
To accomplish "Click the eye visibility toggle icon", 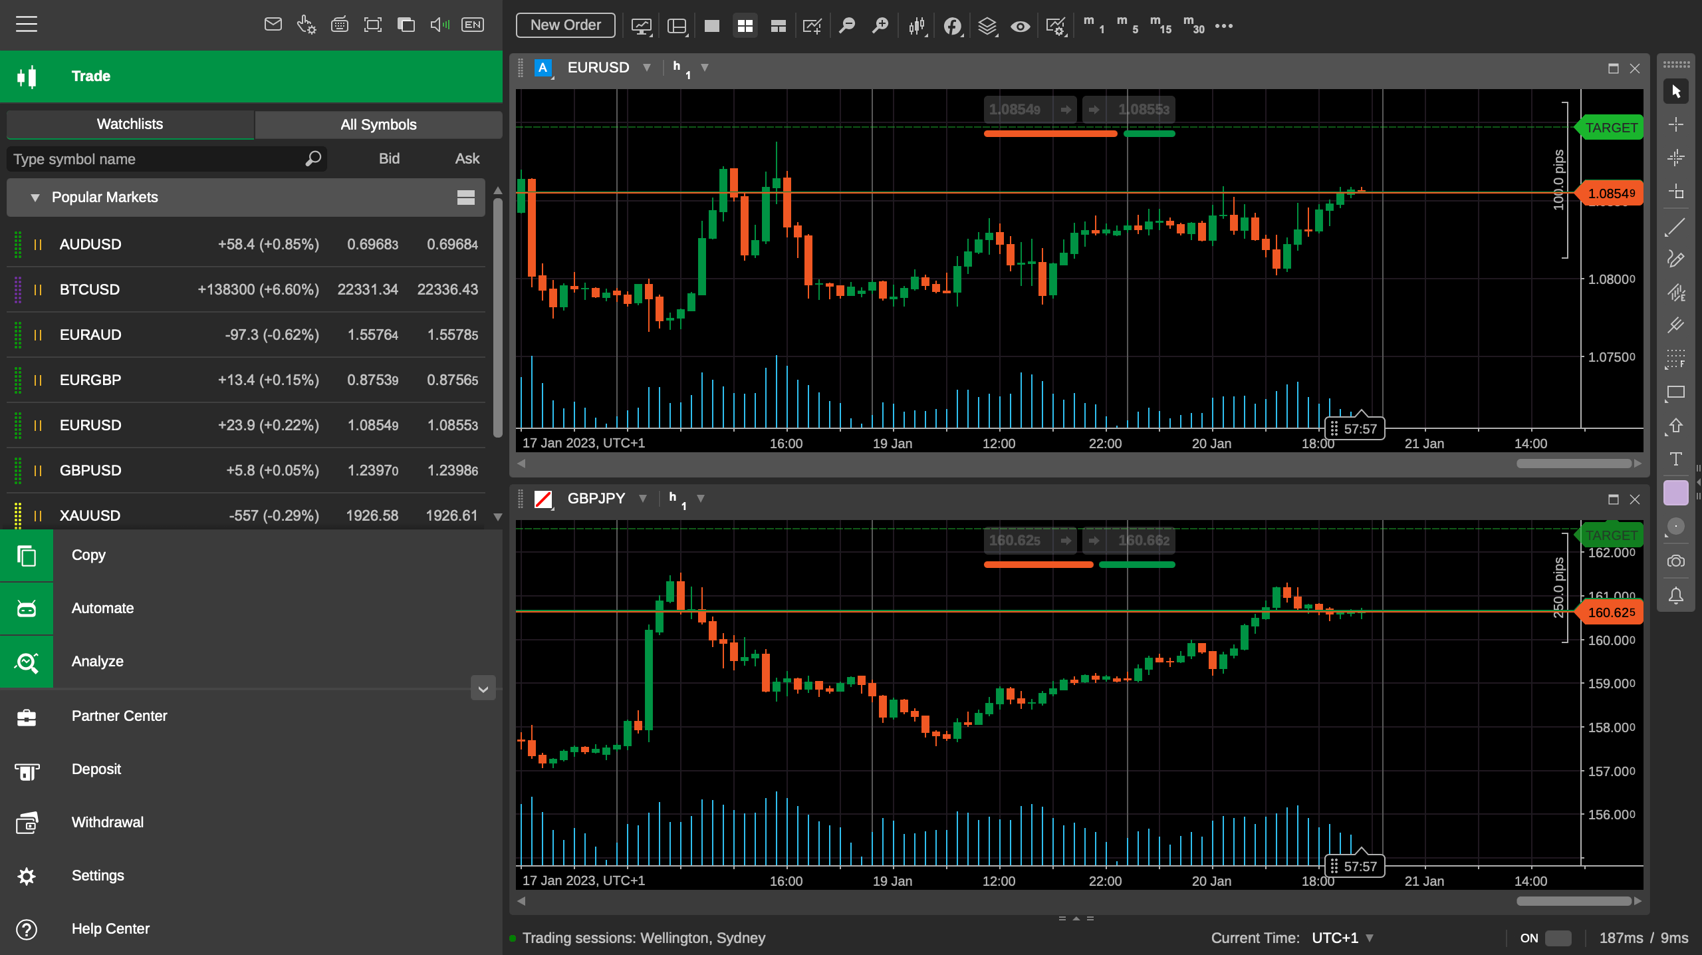I will (1018, 25).
